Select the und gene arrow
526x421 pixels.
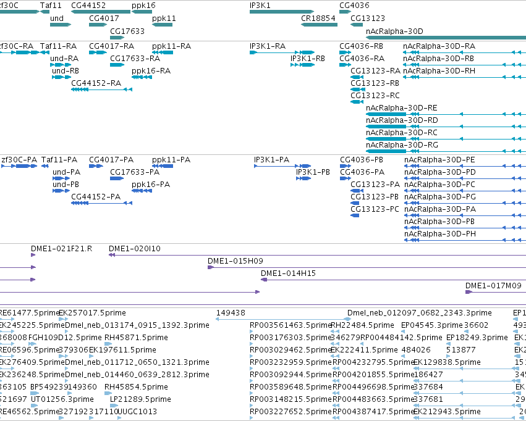[x=61, y=25]
